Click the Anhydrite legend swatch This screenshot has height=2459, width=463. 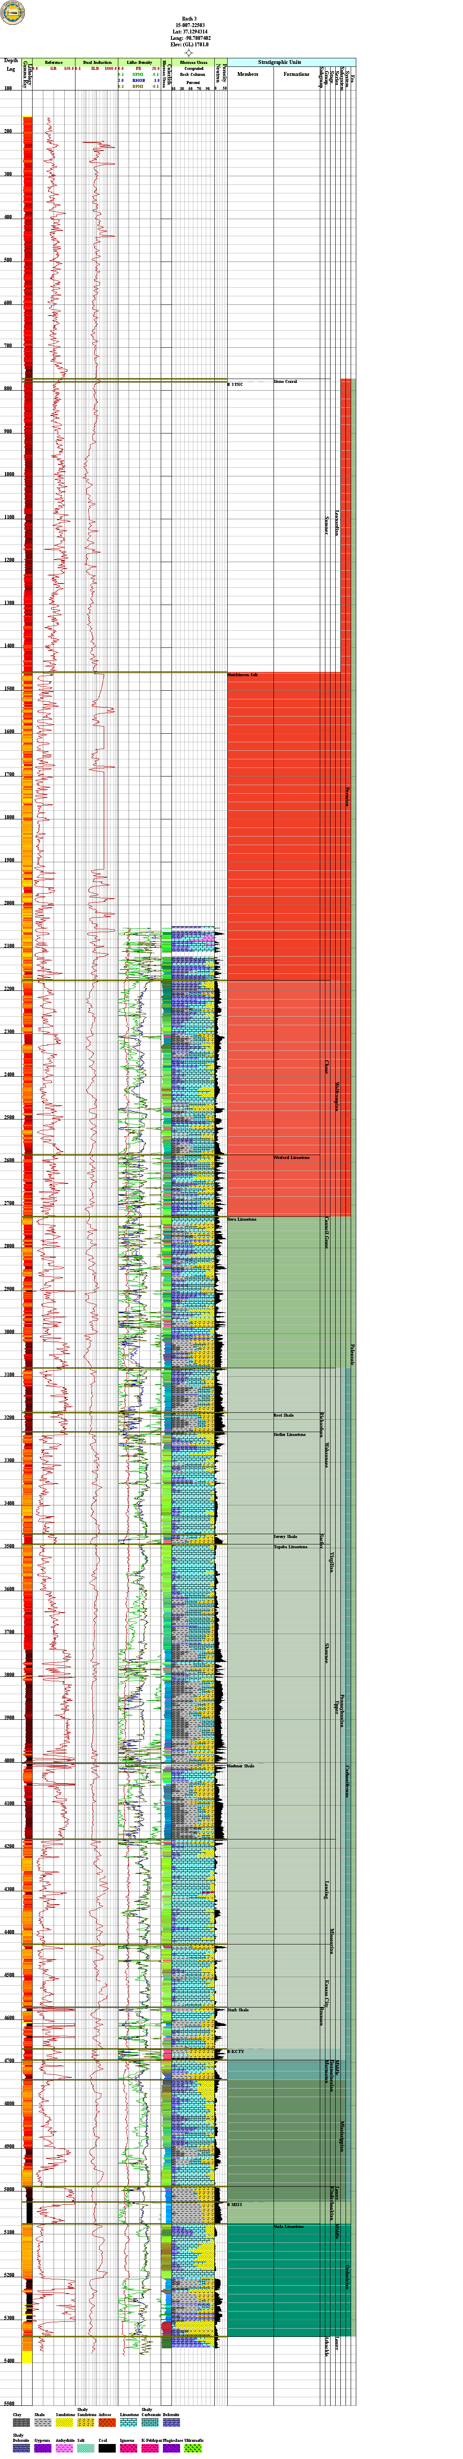[x=64, y=2449]
